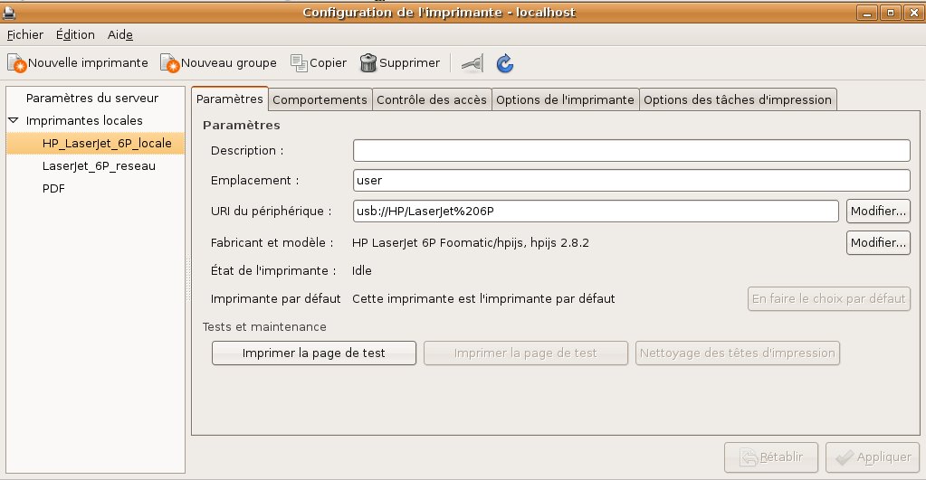Click the server connection plug icon
926x480 pixels.
coord(472,63)
